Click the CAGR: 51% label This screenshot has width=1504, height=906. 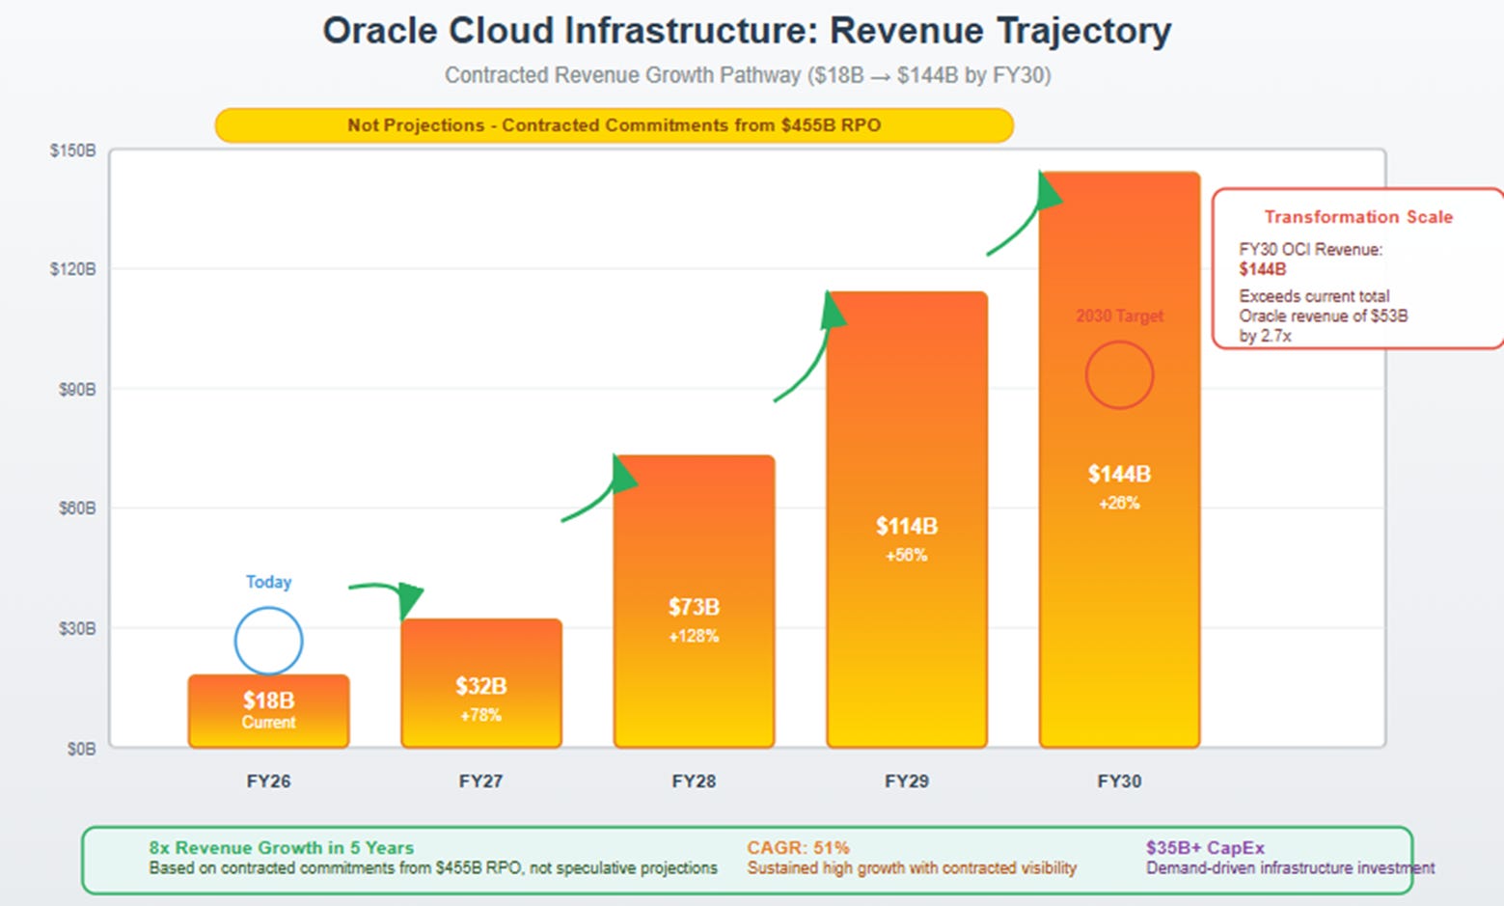click(x=798, y=847)
